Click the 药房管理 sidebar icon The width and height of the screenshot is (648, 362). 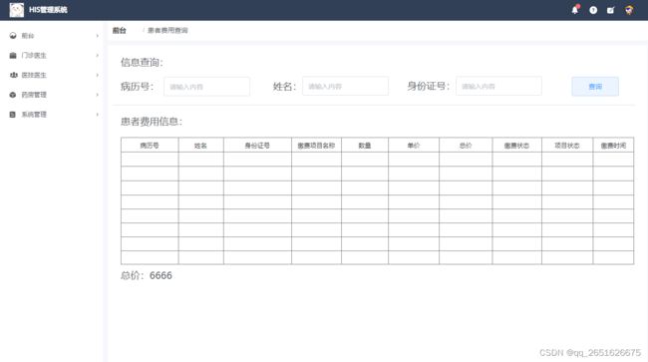pyautogui.click(x=13, y=95)
